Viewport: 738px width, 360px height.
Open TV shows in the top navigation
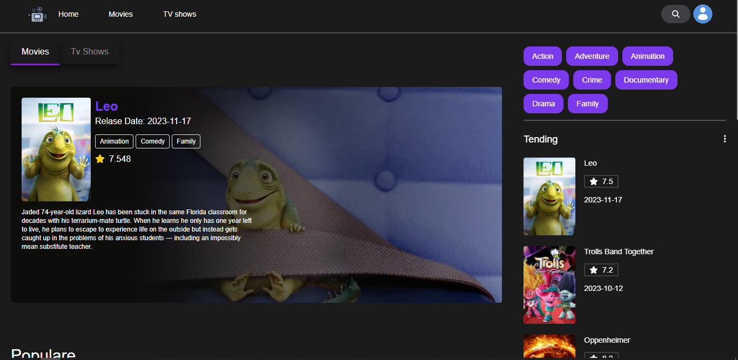180,14
